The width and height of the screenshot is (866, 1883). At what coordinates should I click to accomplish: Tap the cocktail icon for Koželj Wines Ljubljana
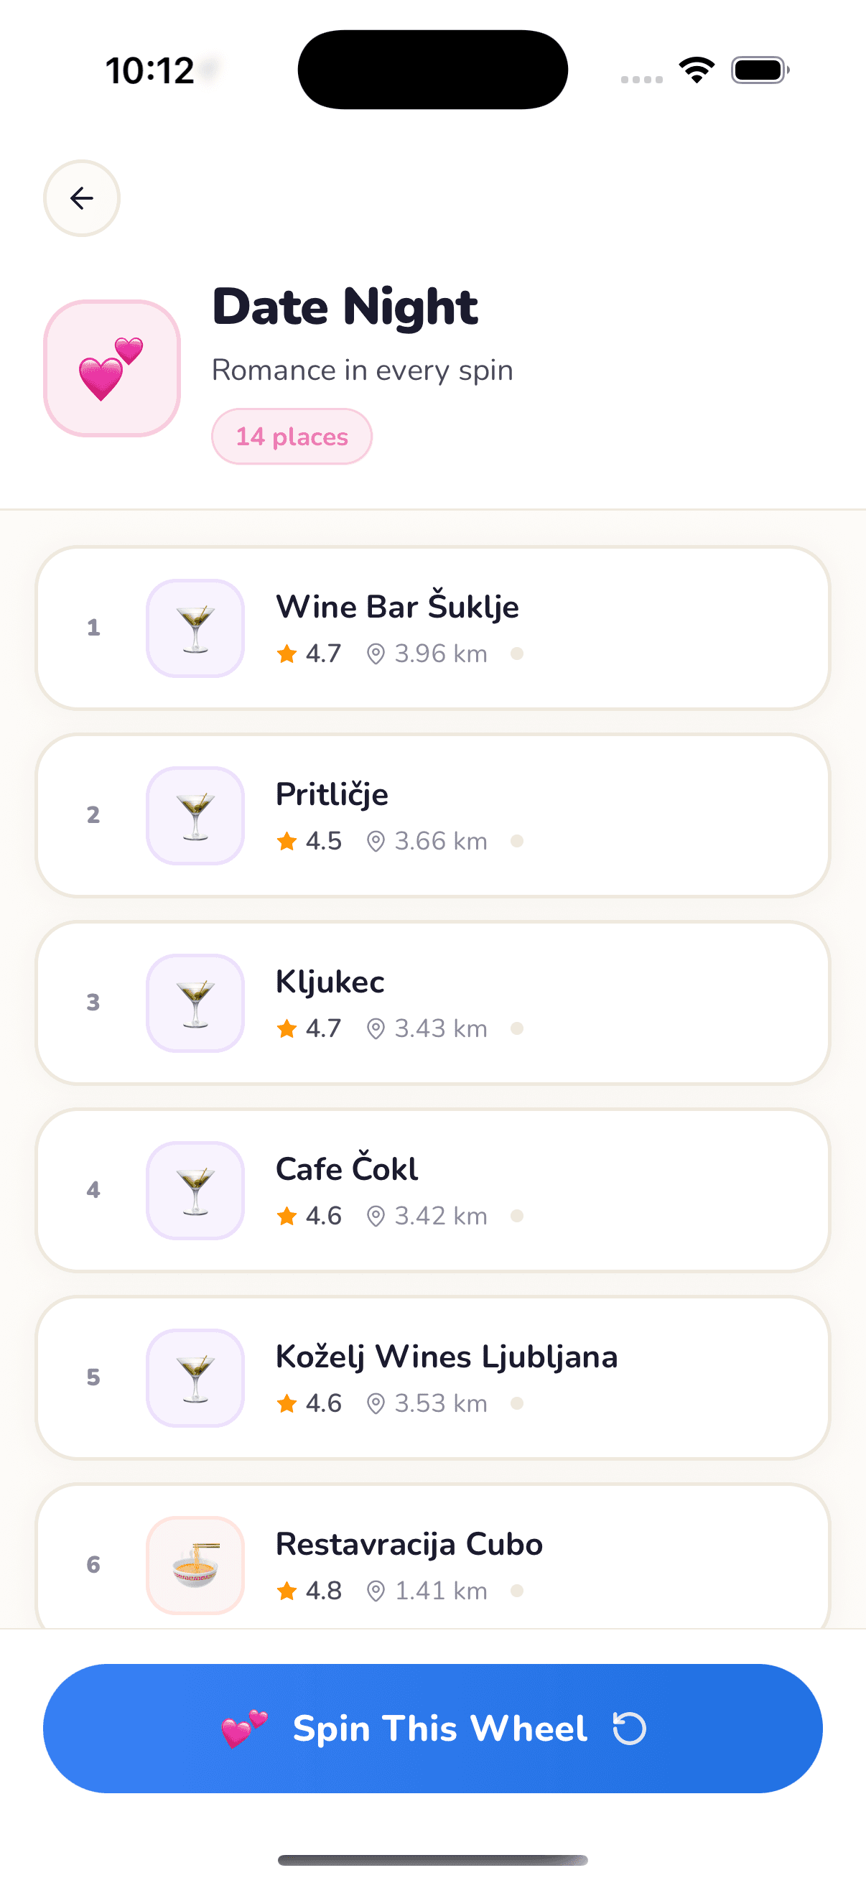[195, 1378]
